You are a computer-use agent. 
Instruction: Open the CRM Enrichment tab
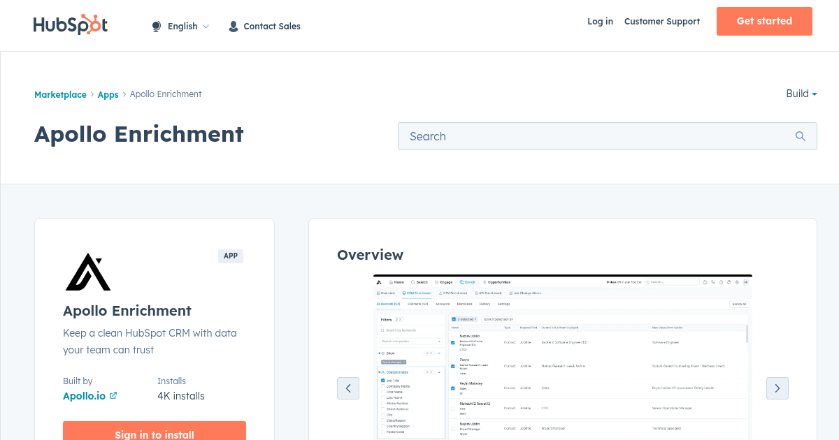coord(419,293)
